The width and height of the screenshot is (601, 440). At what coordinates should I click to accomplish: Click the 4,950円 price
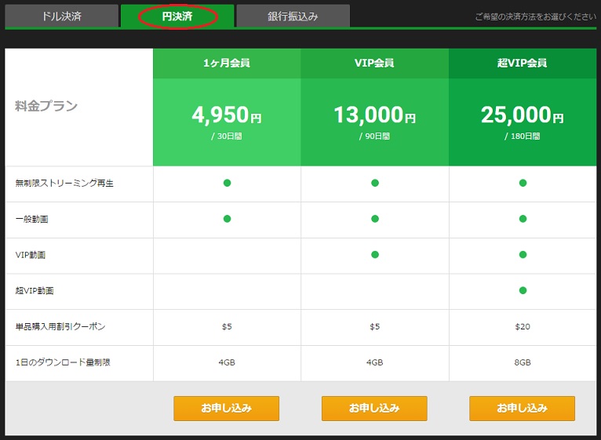click(227, 115)
